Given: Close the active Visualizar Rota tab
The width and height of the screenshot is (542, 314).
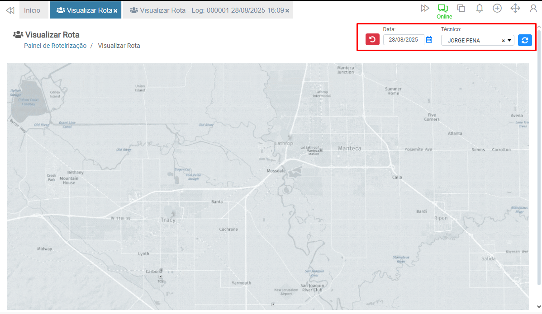Looking at the screenshot, I should click(x=116, y=10).
